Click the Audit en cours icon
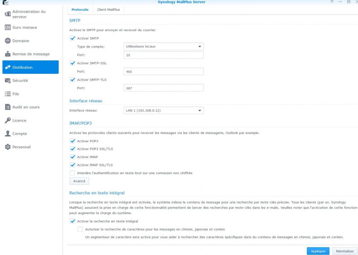 (8, 107)
